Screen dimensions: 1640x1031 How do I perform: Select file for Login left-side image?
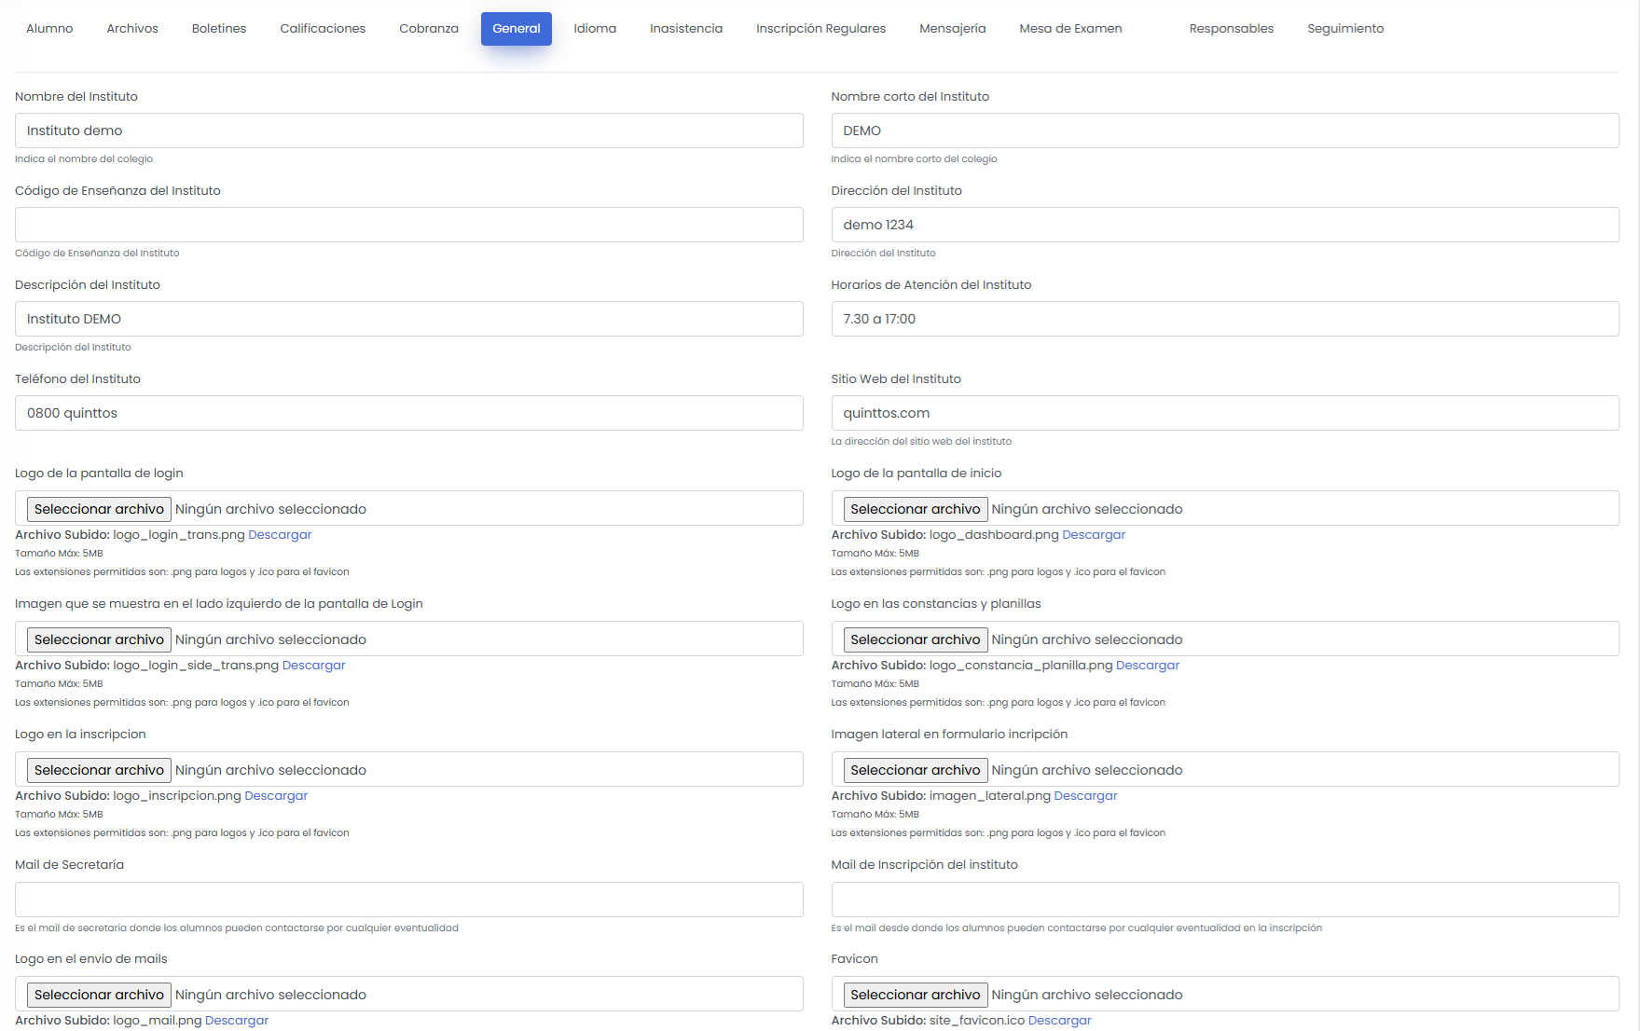click(99, 639)
